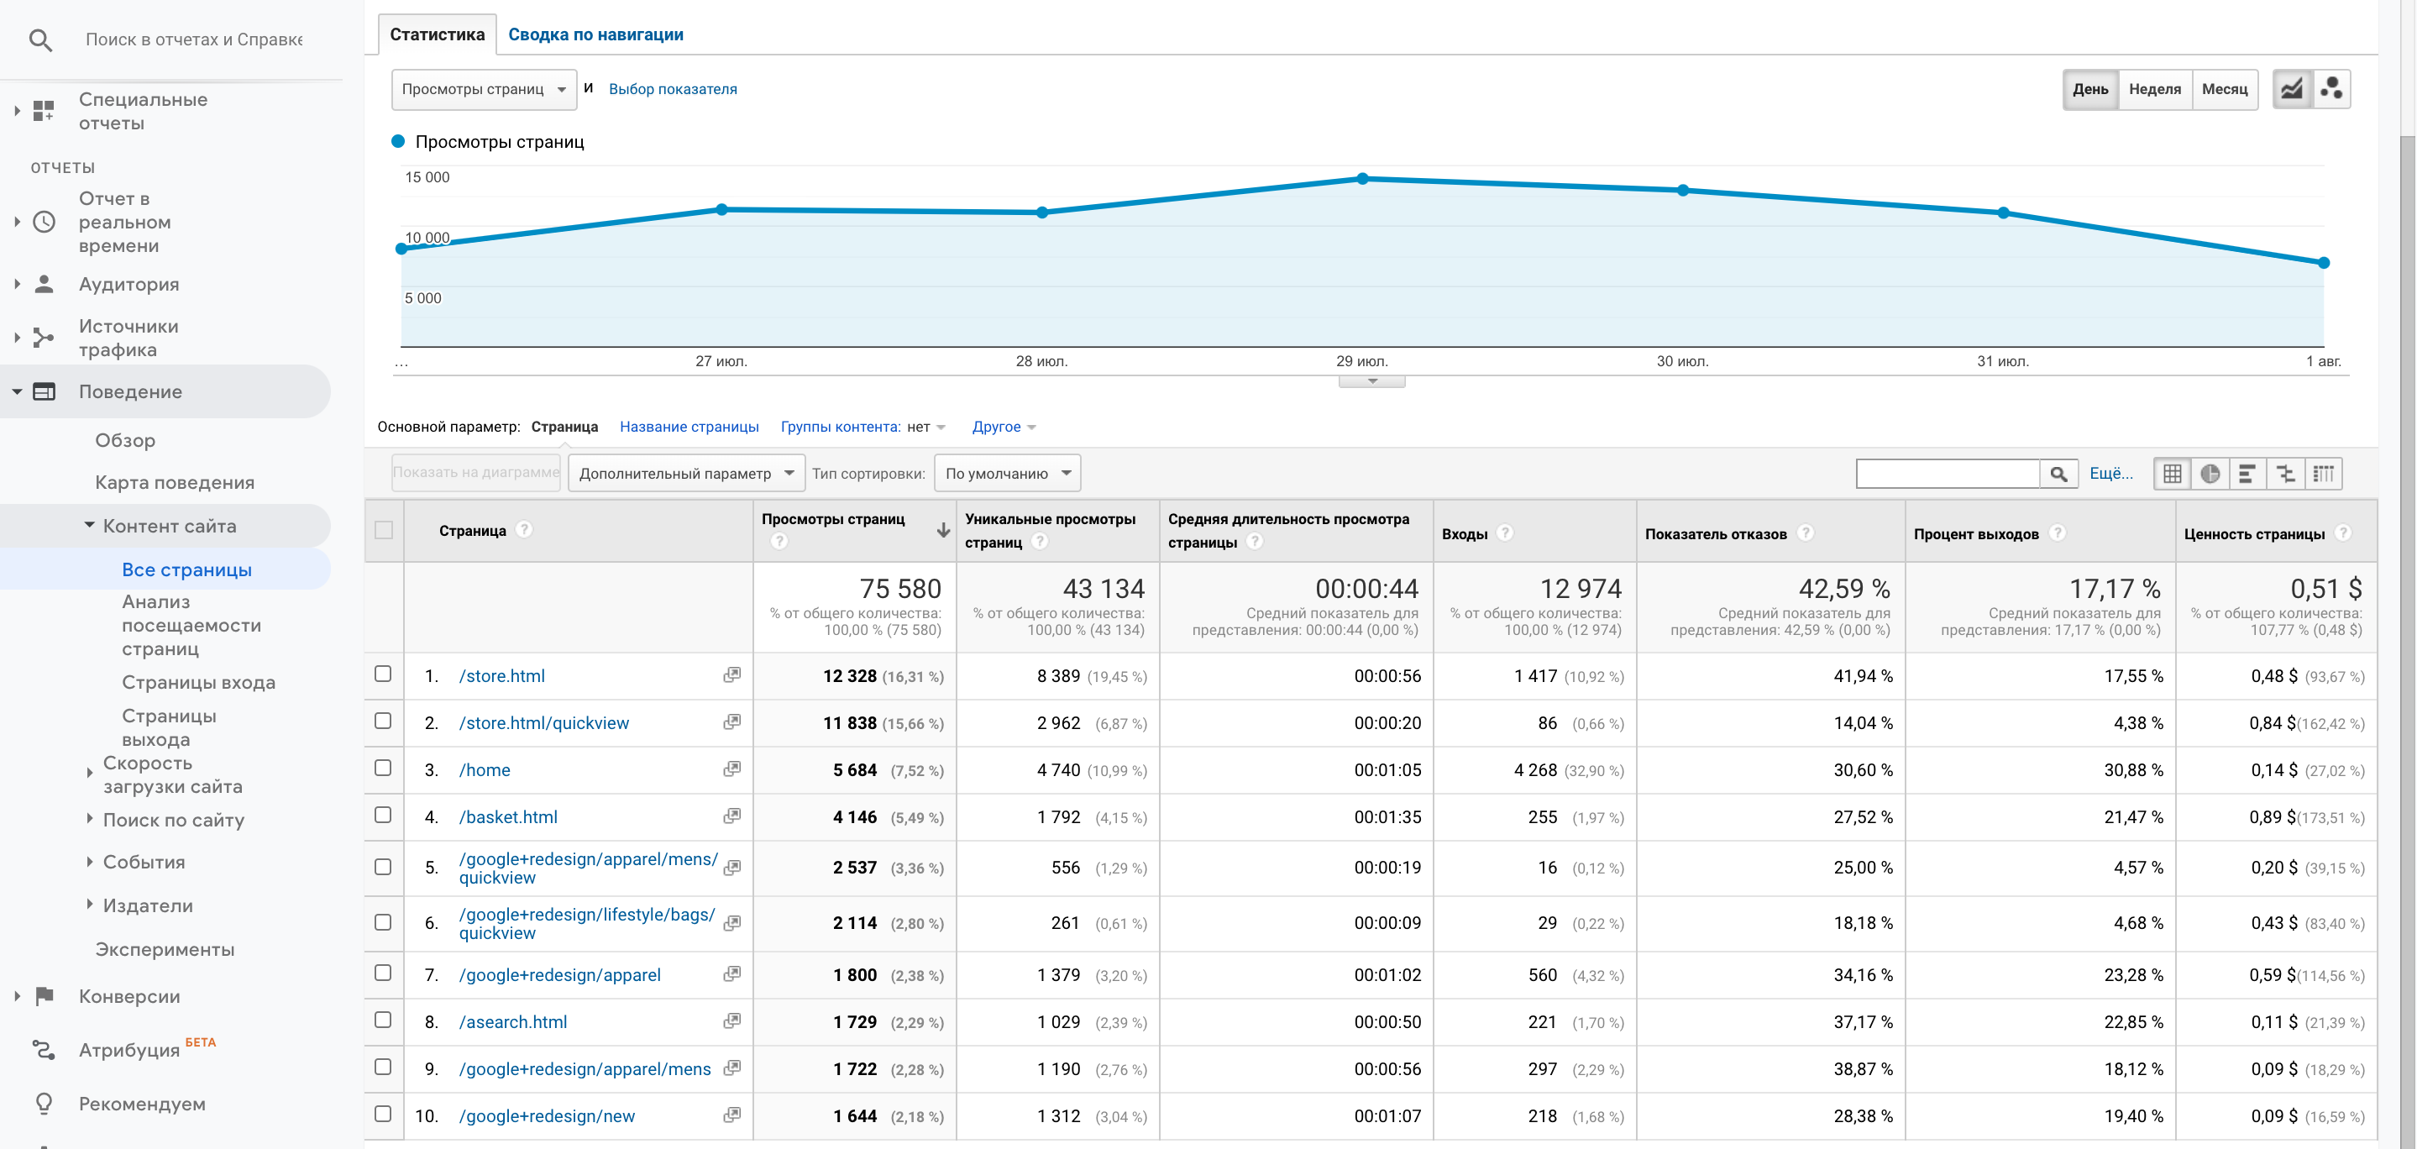Screen dimensions: 2417x1149
Task: Open /asearch.html external link icon
Action: (731, 1021)
